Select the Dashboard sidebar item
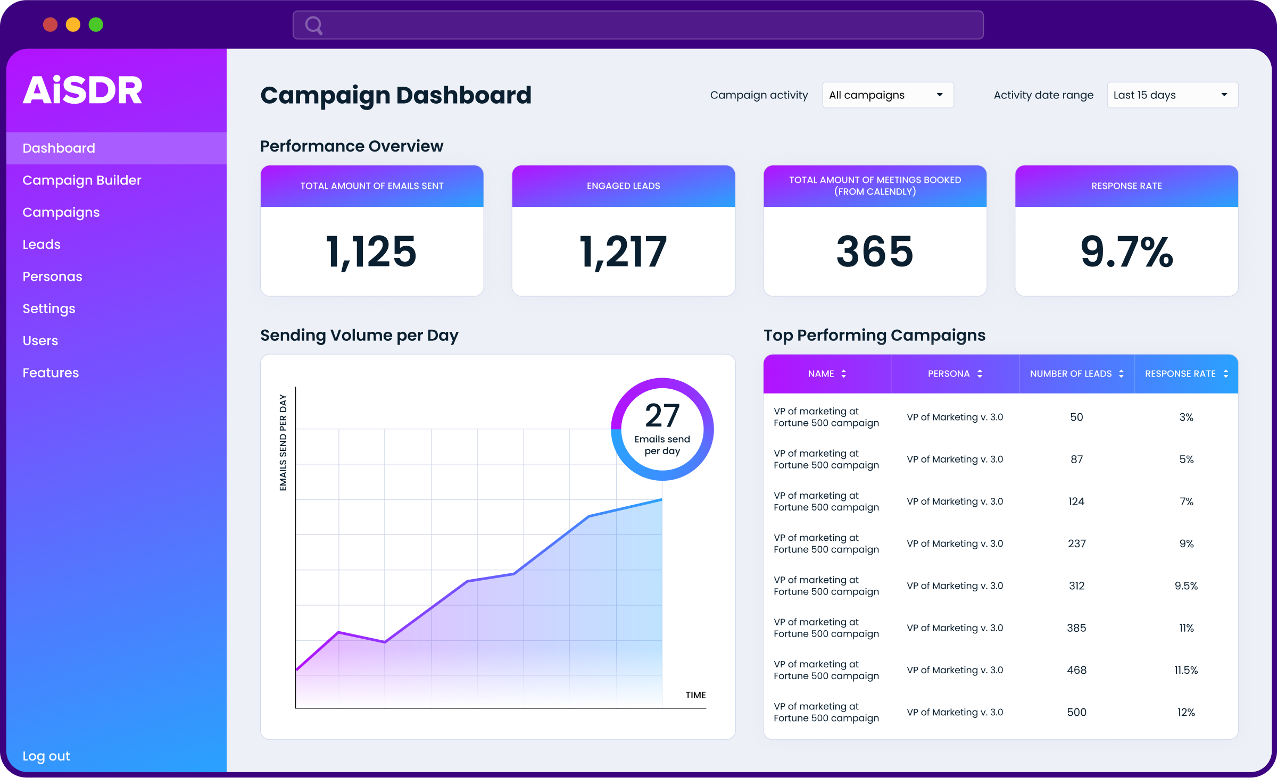Viewport: 1277px width, 778px height. tap(59, 148)
